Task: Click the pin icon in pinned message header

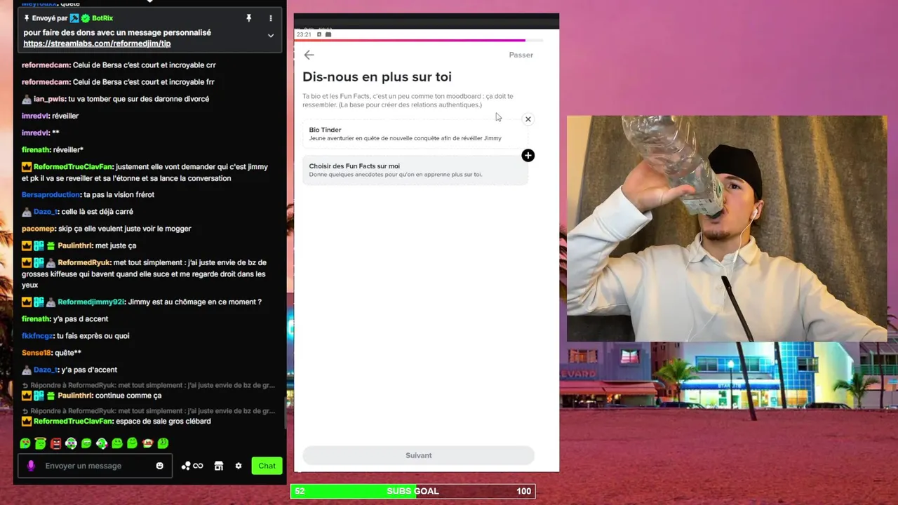Action: [248, 18]
